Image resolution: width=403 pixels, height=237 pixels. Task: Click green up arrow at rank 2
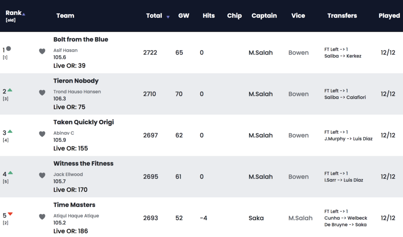(10, 90)
